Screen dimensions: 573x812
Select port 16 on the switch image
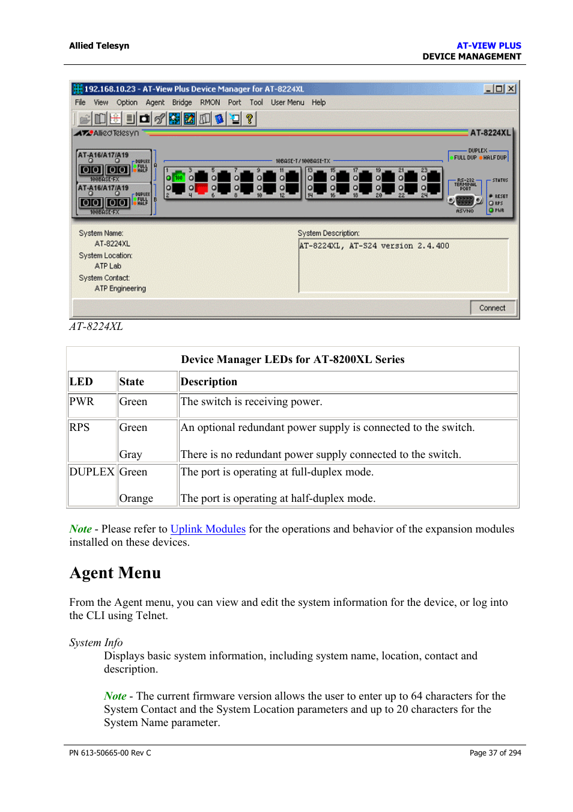[x=343, y=189]
